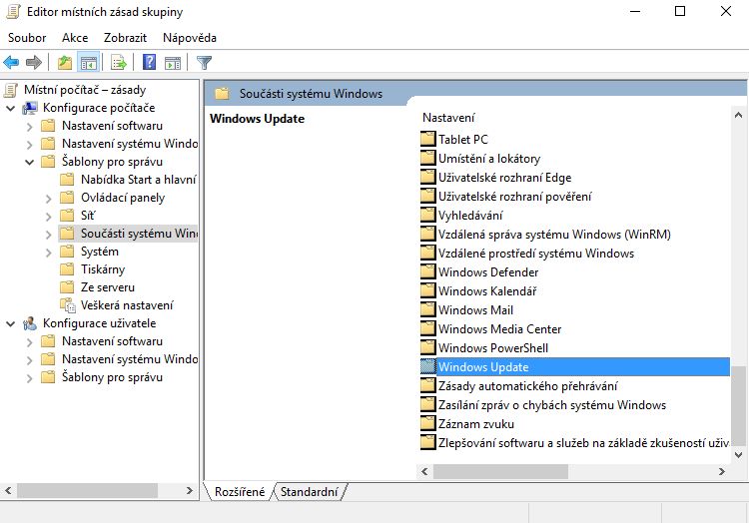Collapse the Konfigurace uživatele node
Image resolution: width=749 pixels, height=523 pixels.
[11, 323]
